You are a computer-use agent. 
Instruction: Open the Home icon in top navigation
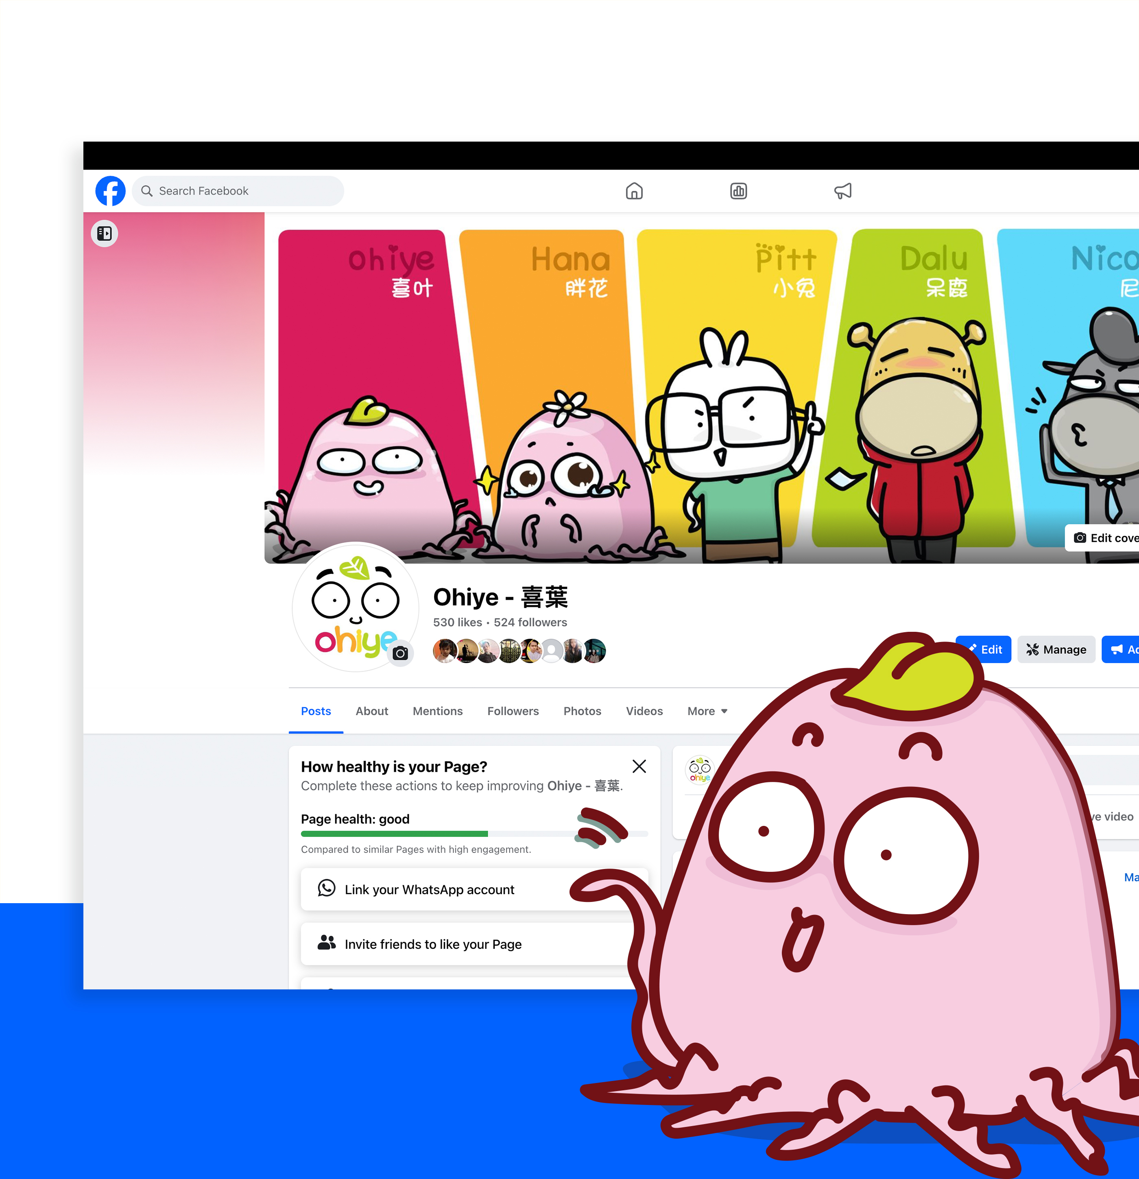click(x=634, y=191)
